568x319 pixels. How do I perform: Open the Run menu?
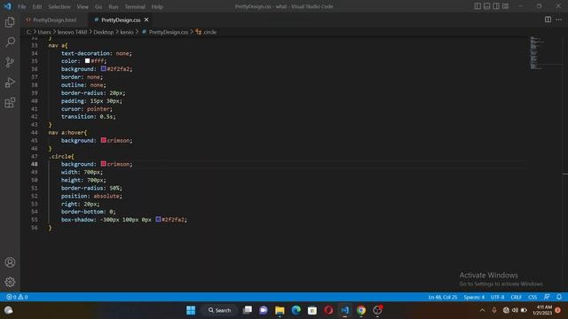tap(114, 6)
